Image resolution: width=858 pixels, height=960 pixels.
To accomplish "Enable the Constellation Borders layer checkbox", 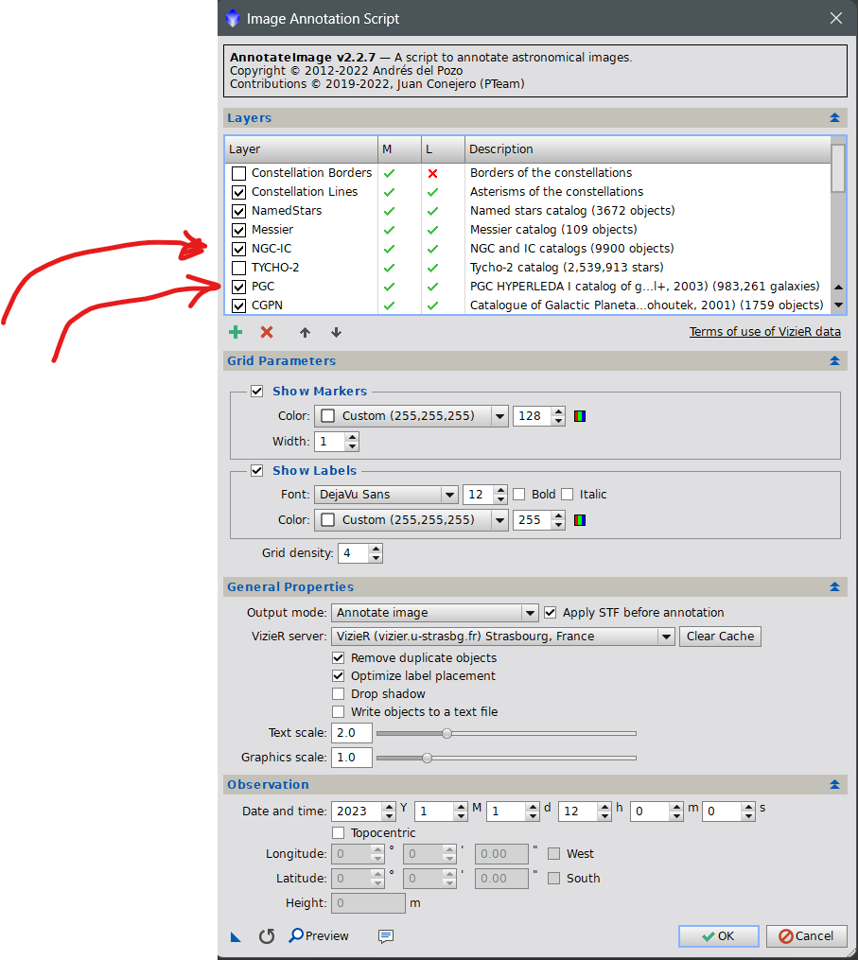I will [x=238, y=173].
